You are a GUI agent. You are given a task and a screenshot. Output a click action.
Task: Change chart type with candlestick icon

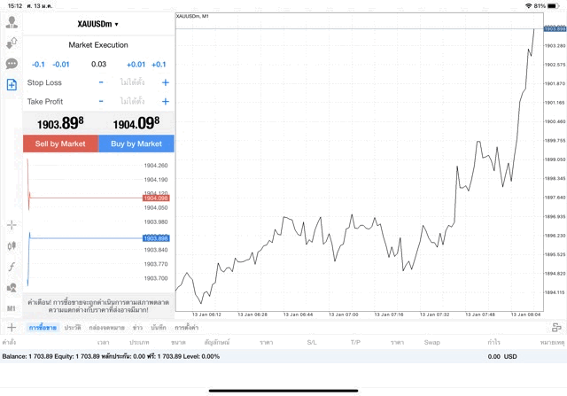click(x=12, y=245)
